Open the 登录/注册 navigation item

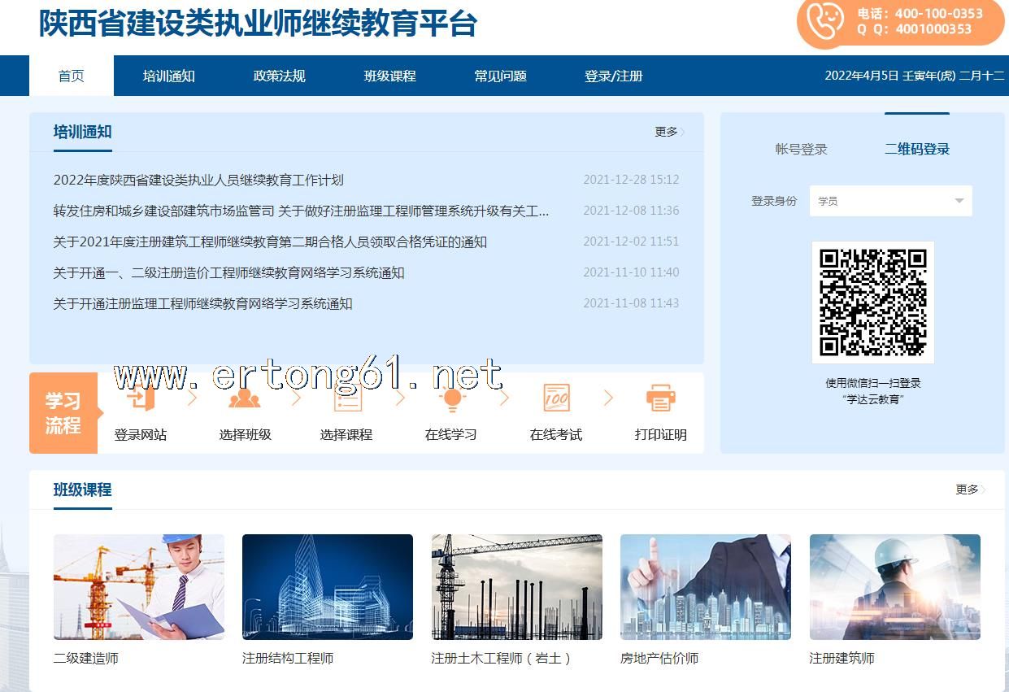613,76
